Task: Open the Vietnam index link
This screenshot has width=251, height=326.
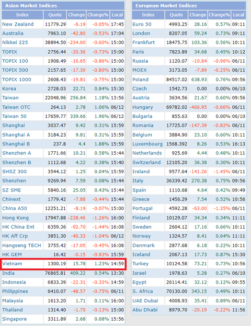Action: coord(12,264)
